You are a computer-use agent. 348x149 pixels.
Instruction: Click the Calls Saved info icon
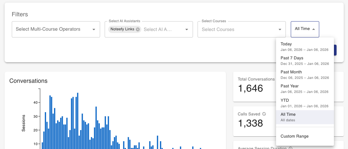[264, 114]
